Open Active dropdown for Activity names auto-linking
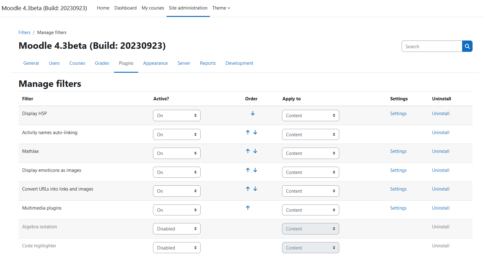The image size is (483, 255). click(177, 134)
